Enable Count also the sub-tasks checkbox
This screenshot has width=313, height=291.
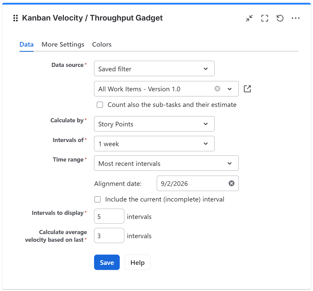point(100,105)
